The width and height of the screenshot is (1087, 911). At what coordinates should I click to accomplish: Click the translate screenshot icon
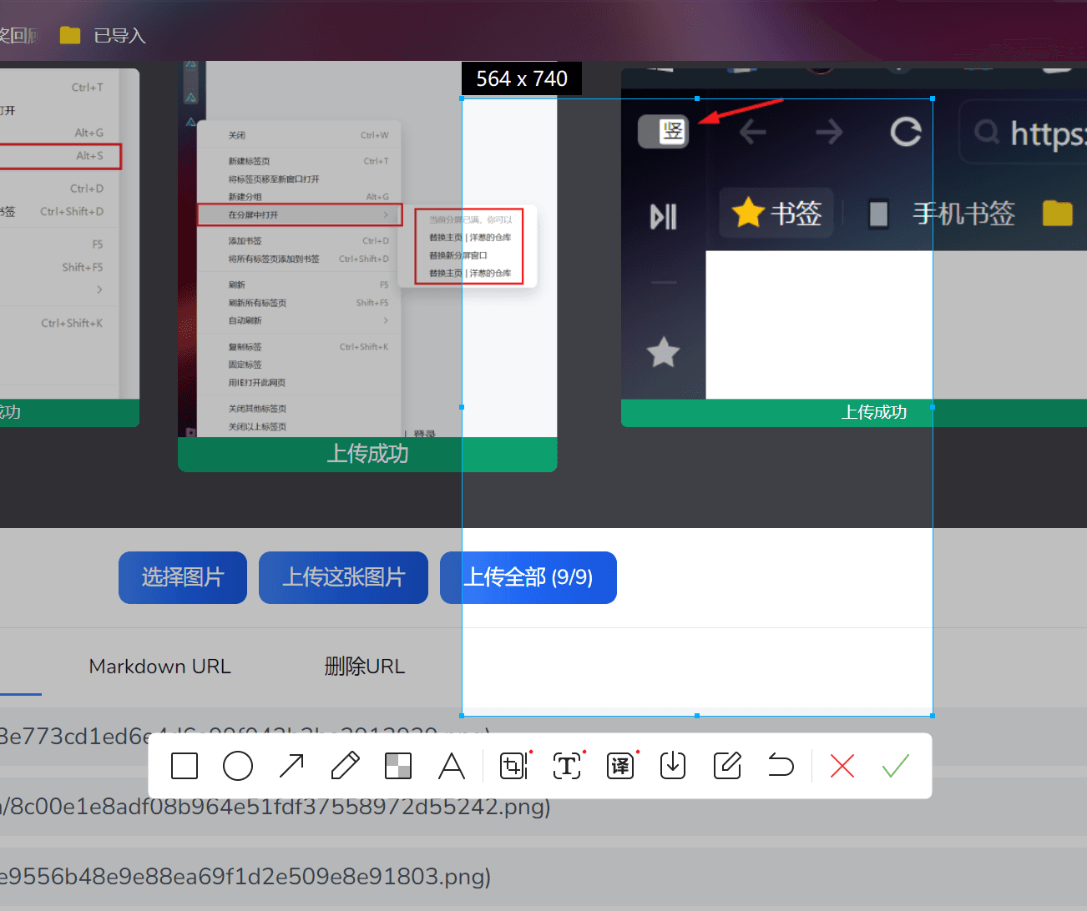pos(621,766)
